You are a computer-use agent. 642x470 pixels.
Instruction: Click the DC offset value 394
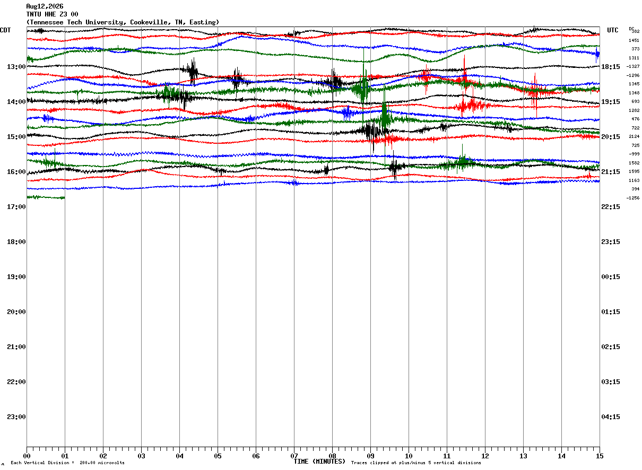[635, 189]
